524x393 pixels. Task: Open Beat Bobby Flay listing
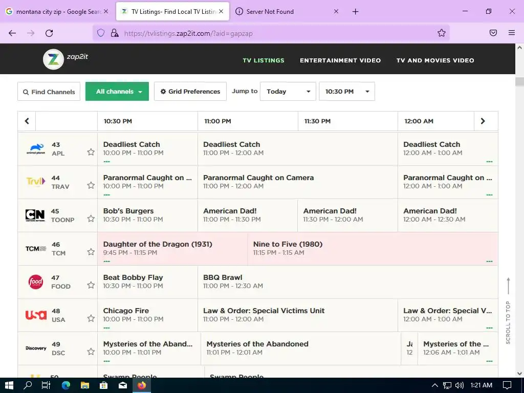point(147,282)
